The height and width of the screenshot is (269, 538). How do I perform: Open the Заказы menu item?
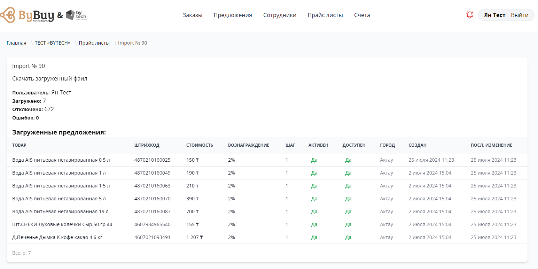[x=192, y=15]
